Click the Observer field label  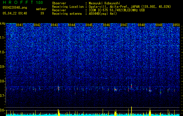pos(59,3)
